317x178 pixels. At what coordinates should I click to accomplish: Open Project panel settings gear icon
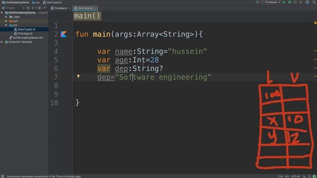(40, 8)
